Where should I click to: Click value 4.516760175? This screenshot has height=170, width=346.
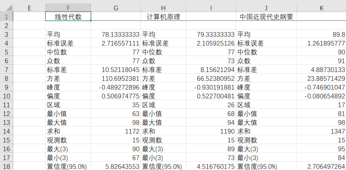(x=216, y=167)
